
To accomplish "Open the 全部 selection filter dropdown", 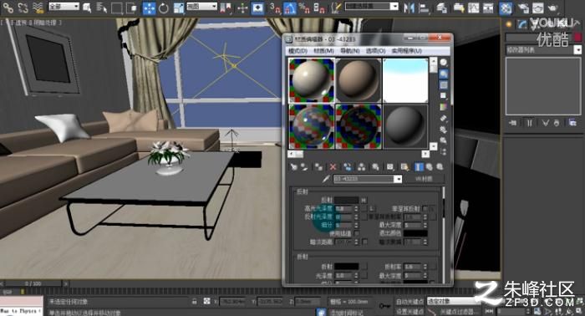I will pos(64,7).
